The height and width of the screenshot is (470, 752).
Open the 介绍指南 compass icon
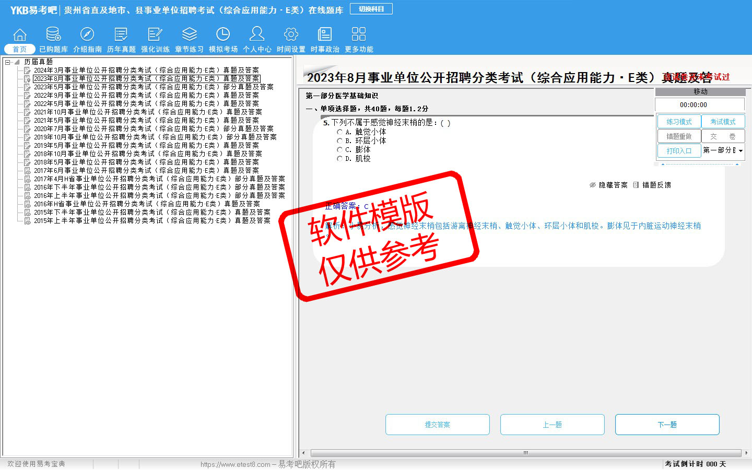pyautogui.click(x=87, y=35)
